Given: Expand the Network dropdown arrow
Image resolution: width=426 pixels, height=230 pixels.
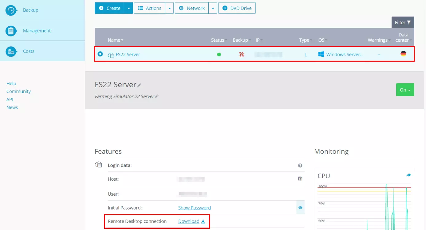Looking at the screenshot, I should (213, 8).
